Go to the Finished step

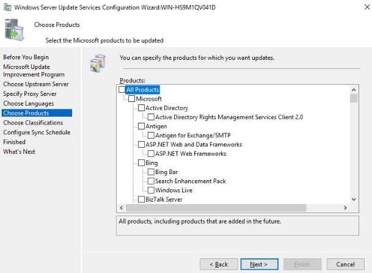click(14, 142)
